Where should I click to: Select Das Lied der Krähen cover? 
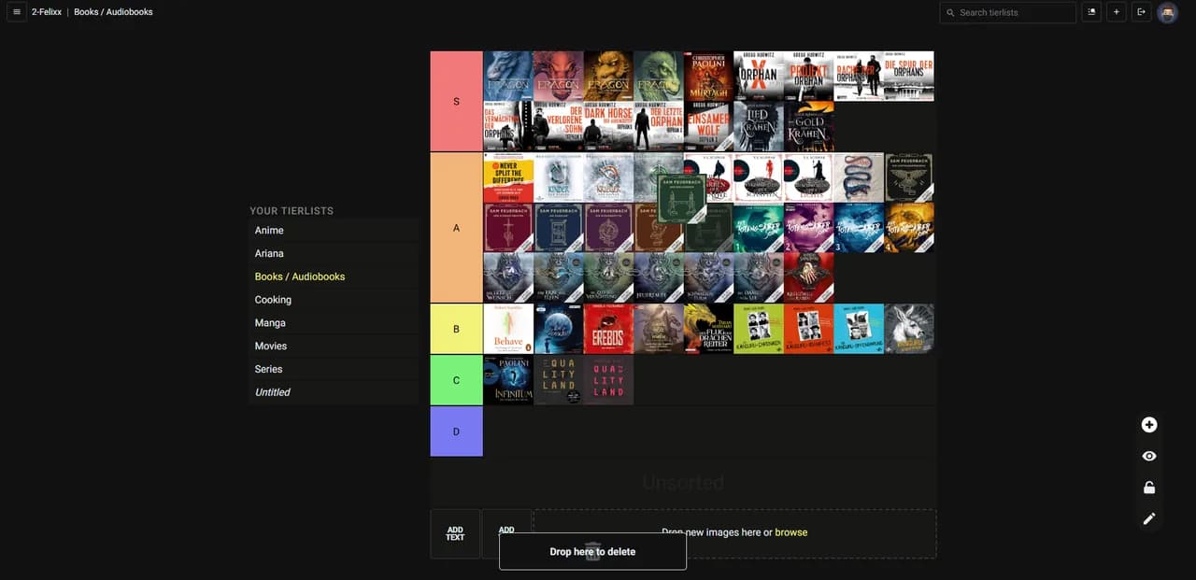click(759, 126)
